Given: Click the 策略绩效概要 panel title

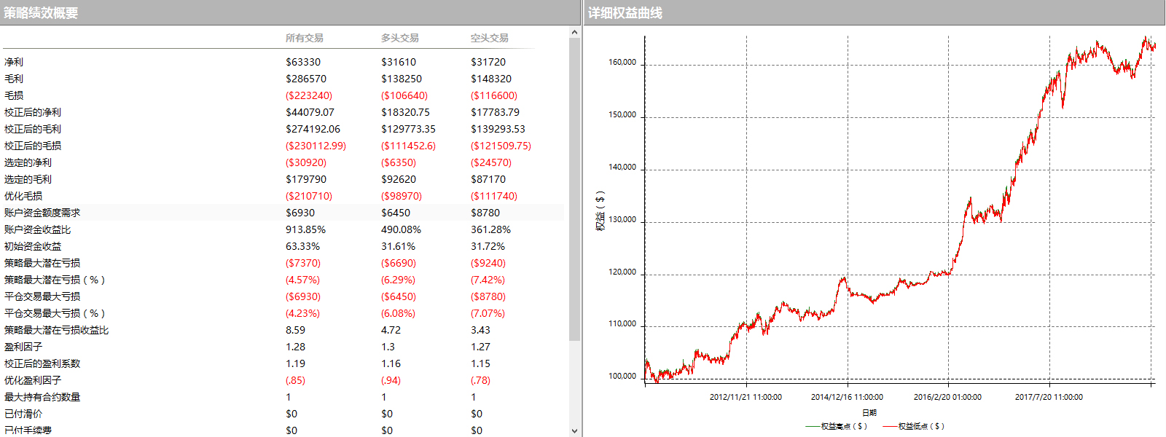Looking at the screenshot, I should click(x=41, y=13).
